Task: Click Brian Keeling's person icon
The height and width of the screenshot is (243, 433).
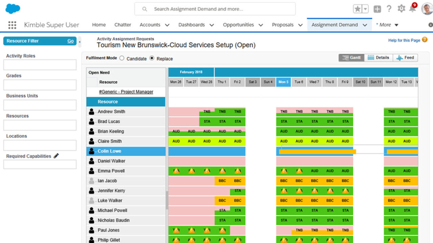Action: point(92,131)
